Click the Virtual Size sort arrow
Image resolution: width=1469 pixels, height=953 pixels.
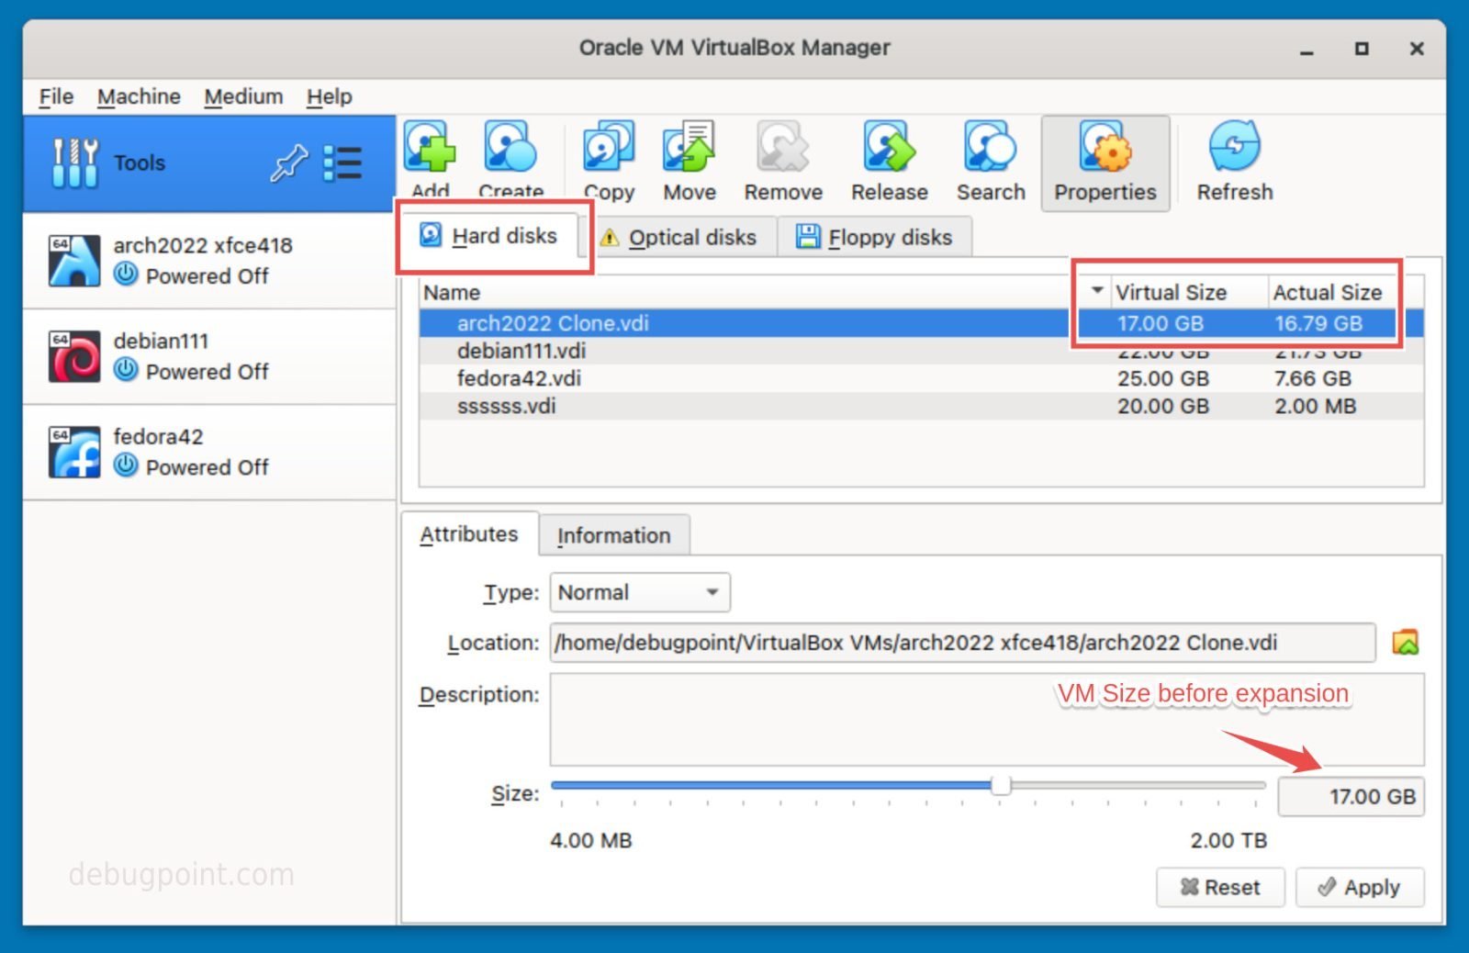pos(1096,290)
